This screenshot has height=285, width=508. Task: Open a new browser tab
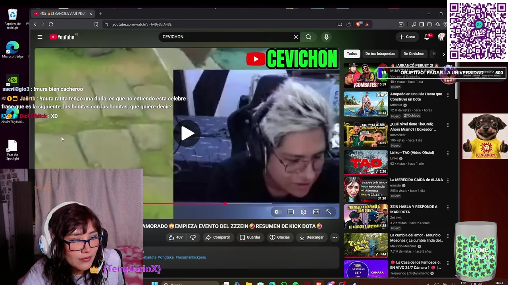(x=100, y=14)
